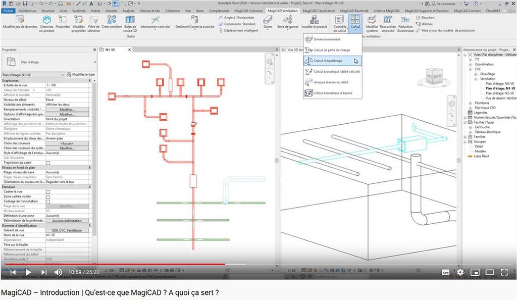This screenshot has width=517, height=300.
Task: Open the eKlimax tool
Action: (x=424, y=24)
